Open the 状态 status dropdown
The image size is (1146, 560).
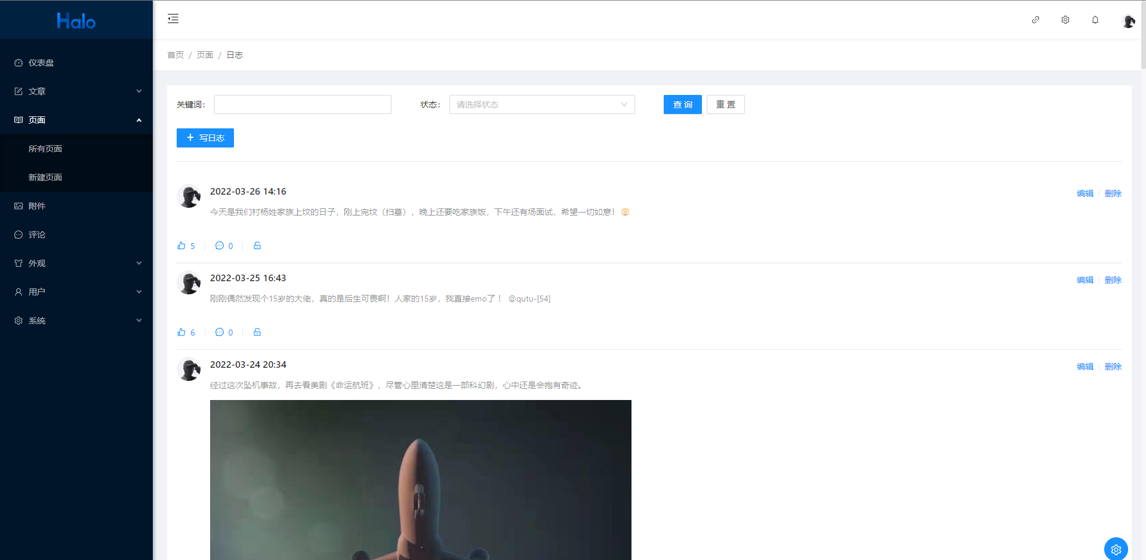pyautogui.click(x=541, y=104)
